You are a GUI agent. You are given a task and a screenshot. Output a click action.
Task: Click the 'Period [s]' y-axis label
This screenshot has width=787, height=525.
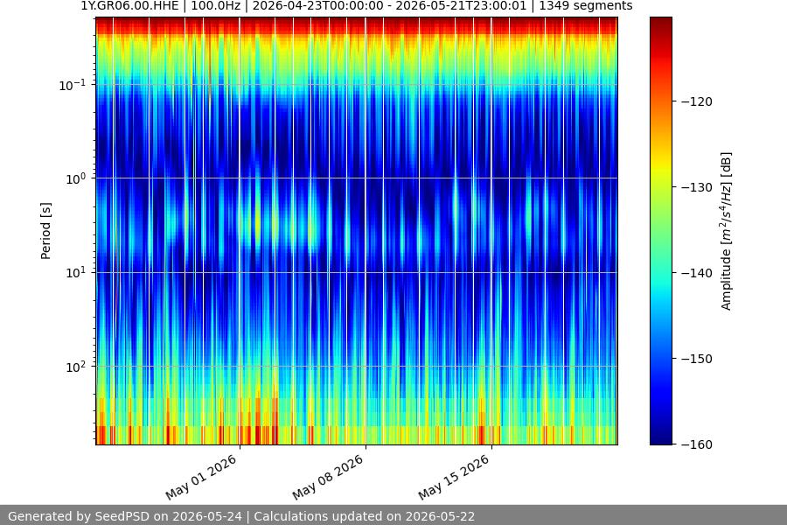tap(45, 231)
